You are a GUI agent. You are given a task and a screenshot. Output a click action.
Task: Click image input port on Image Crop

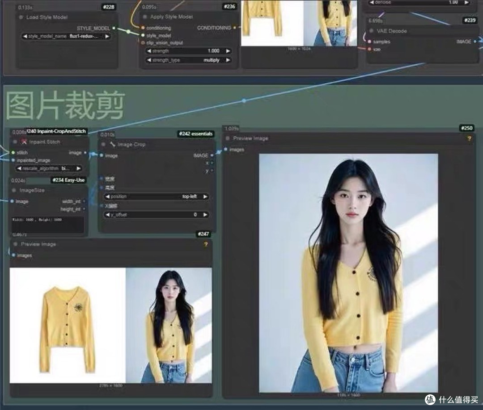102,155
